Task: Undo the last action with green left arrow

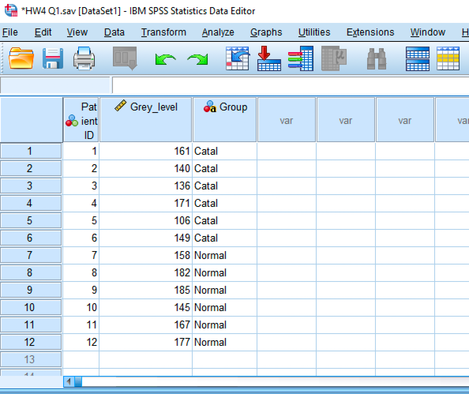Action: click(165, 59)
